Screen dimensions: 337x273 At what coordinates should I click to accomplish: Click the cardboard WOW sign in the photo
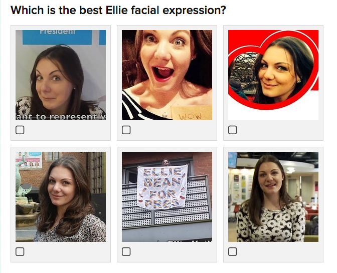(x=191, y=113)
